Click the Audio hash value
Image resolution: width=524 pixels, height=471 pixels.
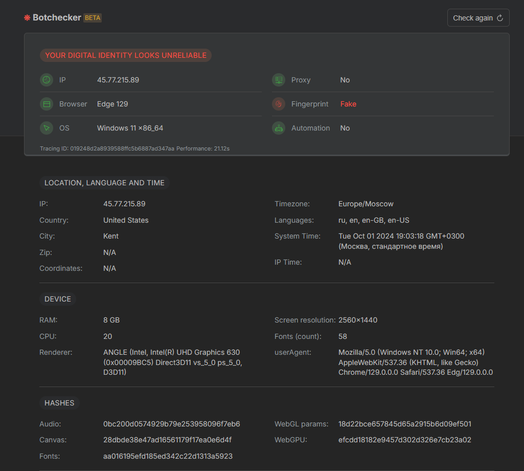coord(171,424)
